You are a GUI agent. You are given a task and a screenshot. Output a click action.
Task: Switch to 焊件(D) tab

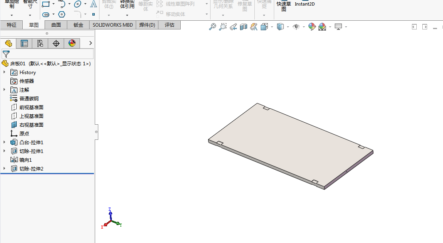[x=147, y=25]
